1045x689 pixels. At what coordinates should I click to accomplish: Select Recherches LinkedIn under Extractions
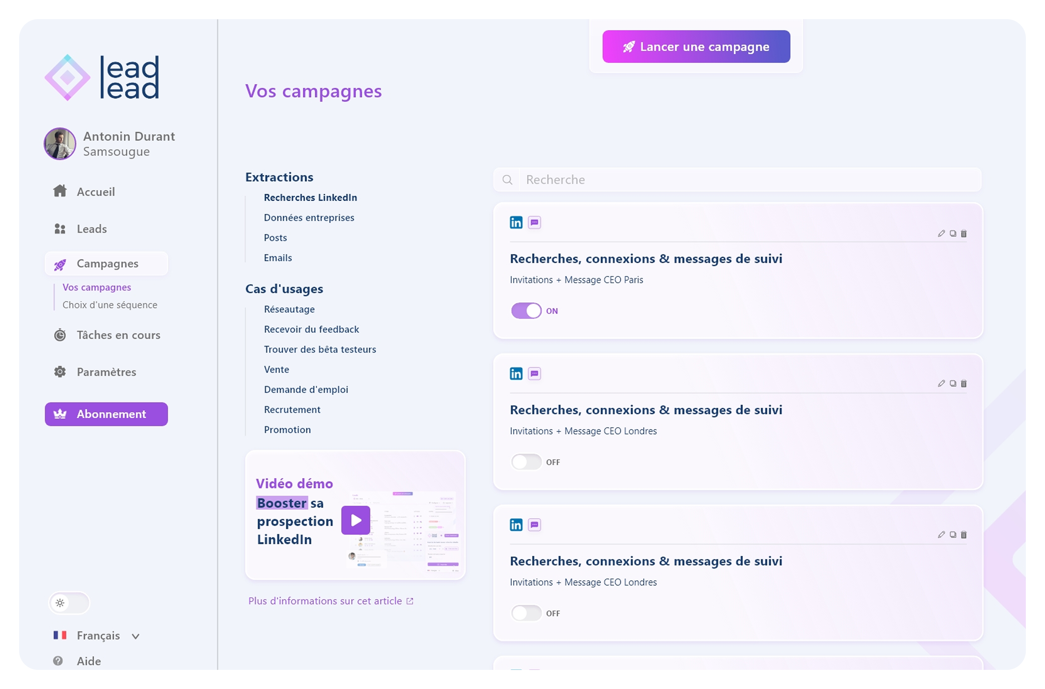(310, 198)
